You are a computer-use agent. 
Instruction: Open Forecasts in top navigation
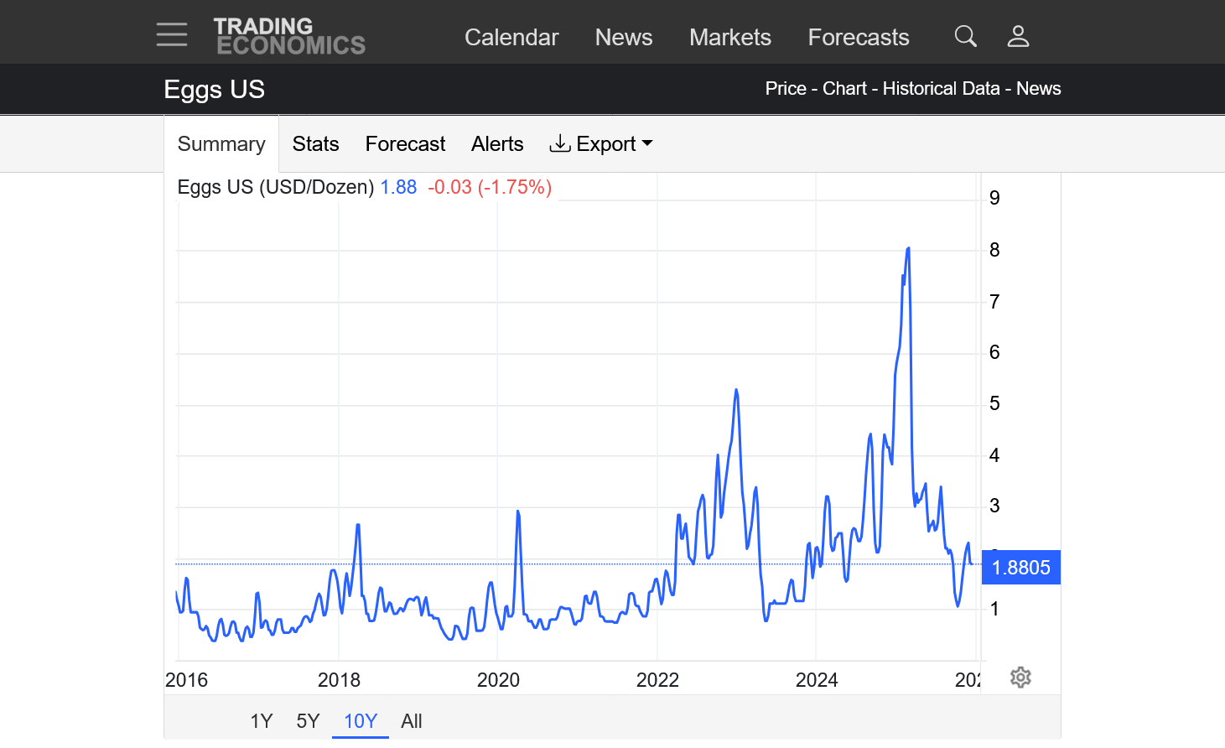(x=859, y=37)
